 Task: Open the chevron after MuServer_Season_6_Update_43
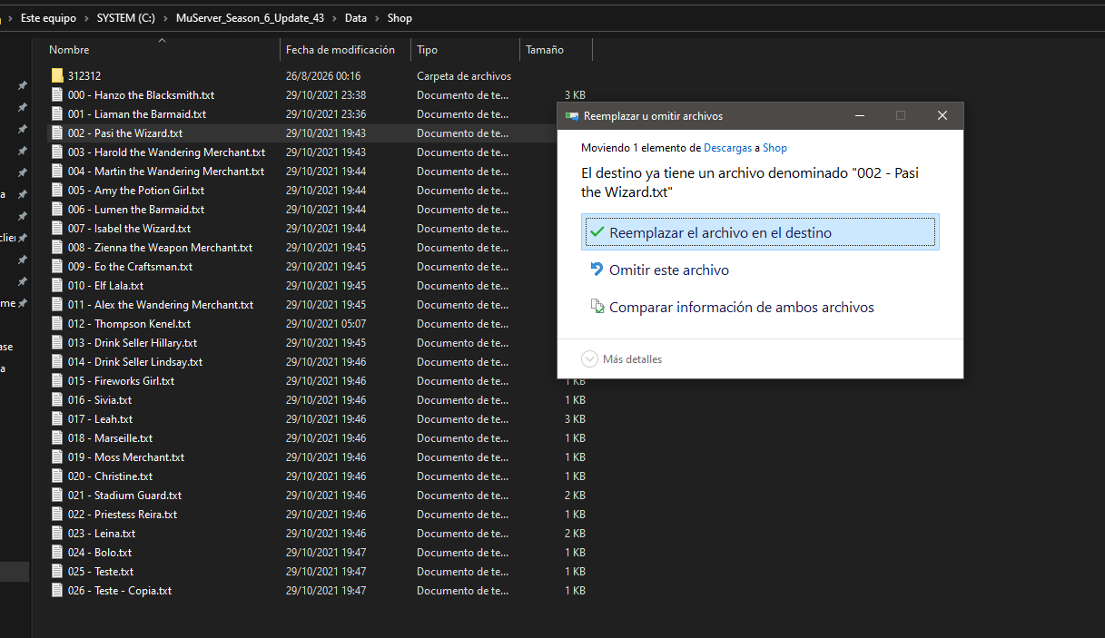click(335, 18)
